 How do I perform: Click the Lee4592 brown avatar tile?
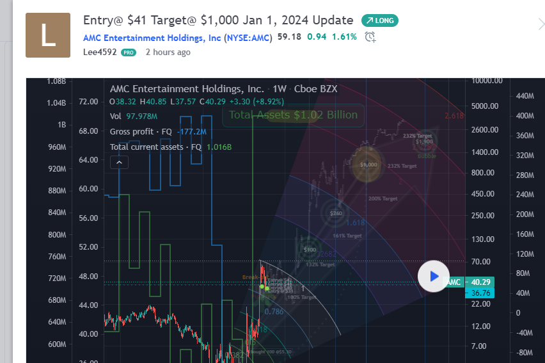click(x=48, y=35)
